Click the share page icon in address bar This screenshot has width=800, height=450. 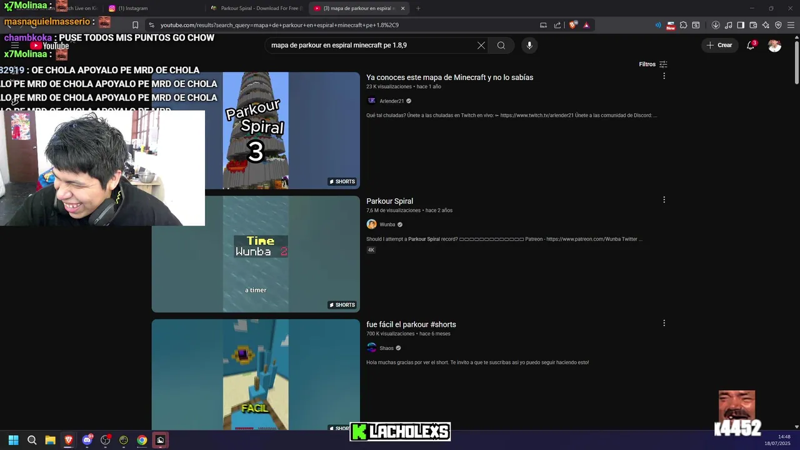click(x=557, y=25)
